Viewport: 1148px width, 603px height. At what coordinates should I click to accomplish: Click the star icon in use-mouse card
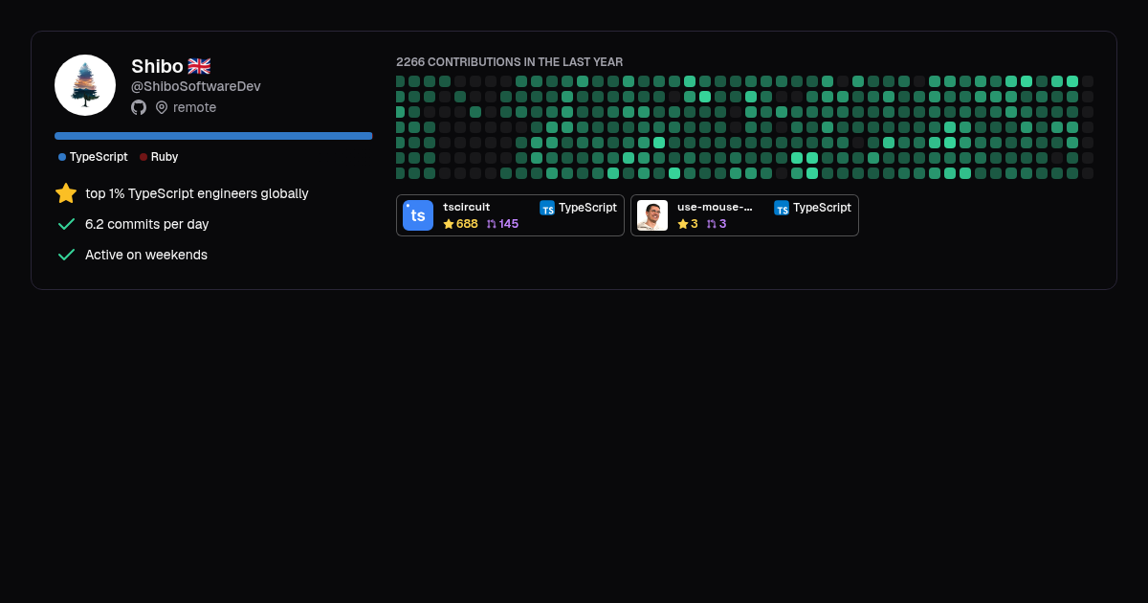(x=683, y=224)
